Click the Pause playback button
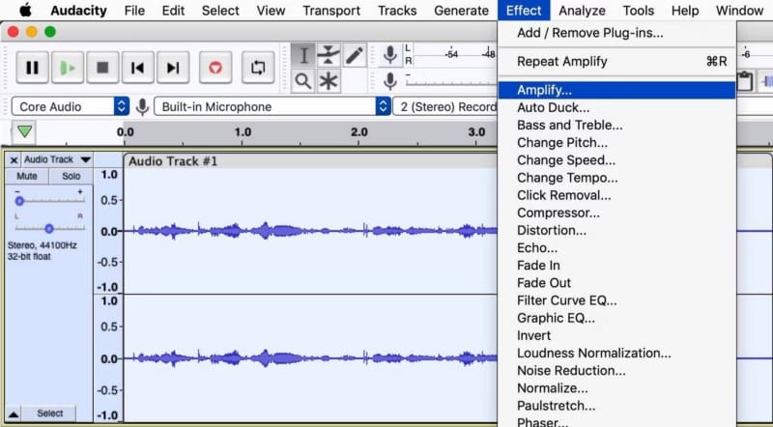Viewport: 773px width, 427px height. (33, 67)
